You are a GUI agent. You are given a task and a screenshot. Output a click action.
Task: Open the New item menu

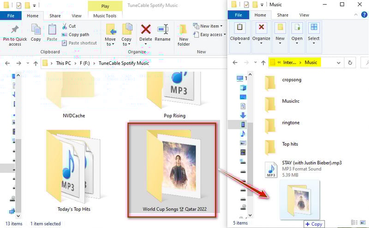(x=208, y=26)
